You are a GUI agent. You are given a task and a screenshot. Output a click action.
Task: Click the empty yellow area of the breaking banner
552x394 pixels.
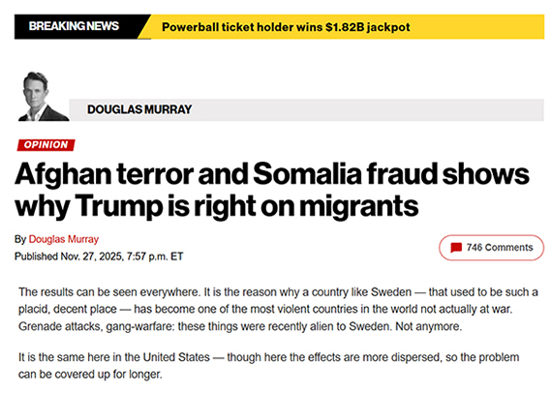[x=475, y=27]
